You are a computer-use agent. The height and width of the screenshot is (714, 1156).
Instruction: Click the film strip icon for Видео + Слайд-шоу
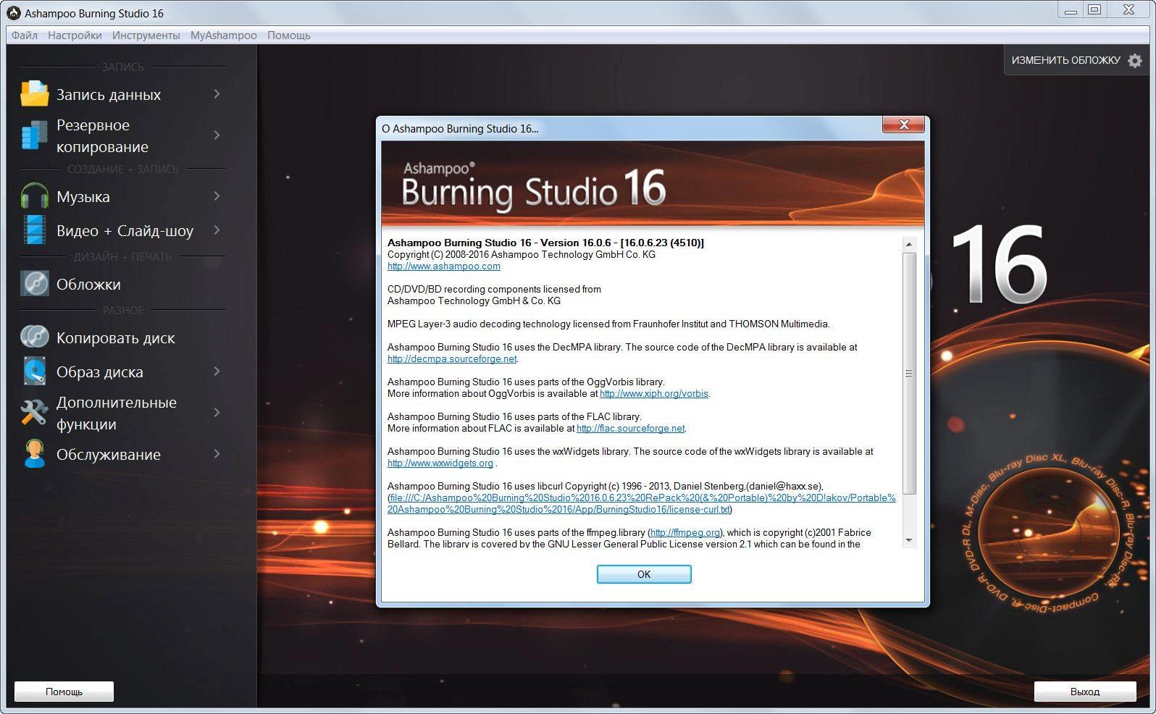[x=34, y=230]
